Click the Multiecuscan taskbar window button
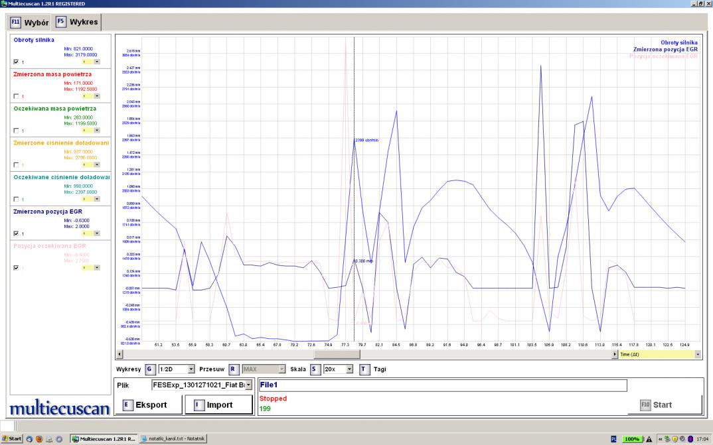This screenshot has height=445, width=713. 104,439
